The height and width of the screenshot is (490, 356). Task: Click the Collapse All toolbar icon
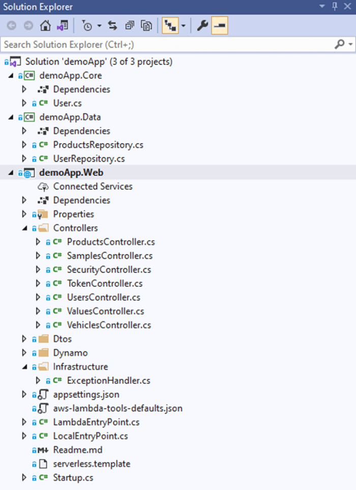click(130, 25)
